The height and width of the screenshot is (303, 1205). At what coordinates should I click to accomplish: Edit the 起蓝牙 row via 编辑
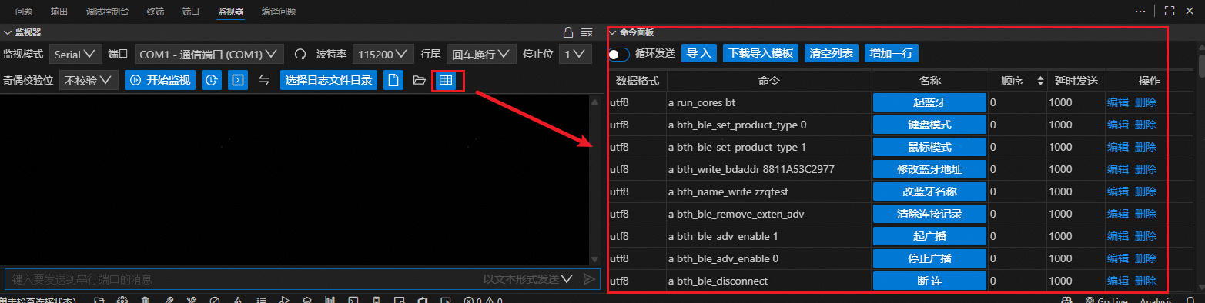(x=1118, y=102)
